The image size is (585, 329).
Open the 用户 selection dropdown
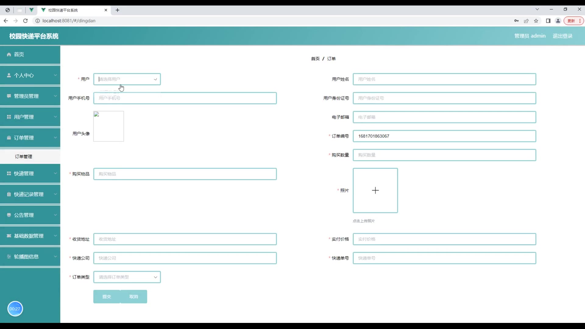(x=127, y=79)
